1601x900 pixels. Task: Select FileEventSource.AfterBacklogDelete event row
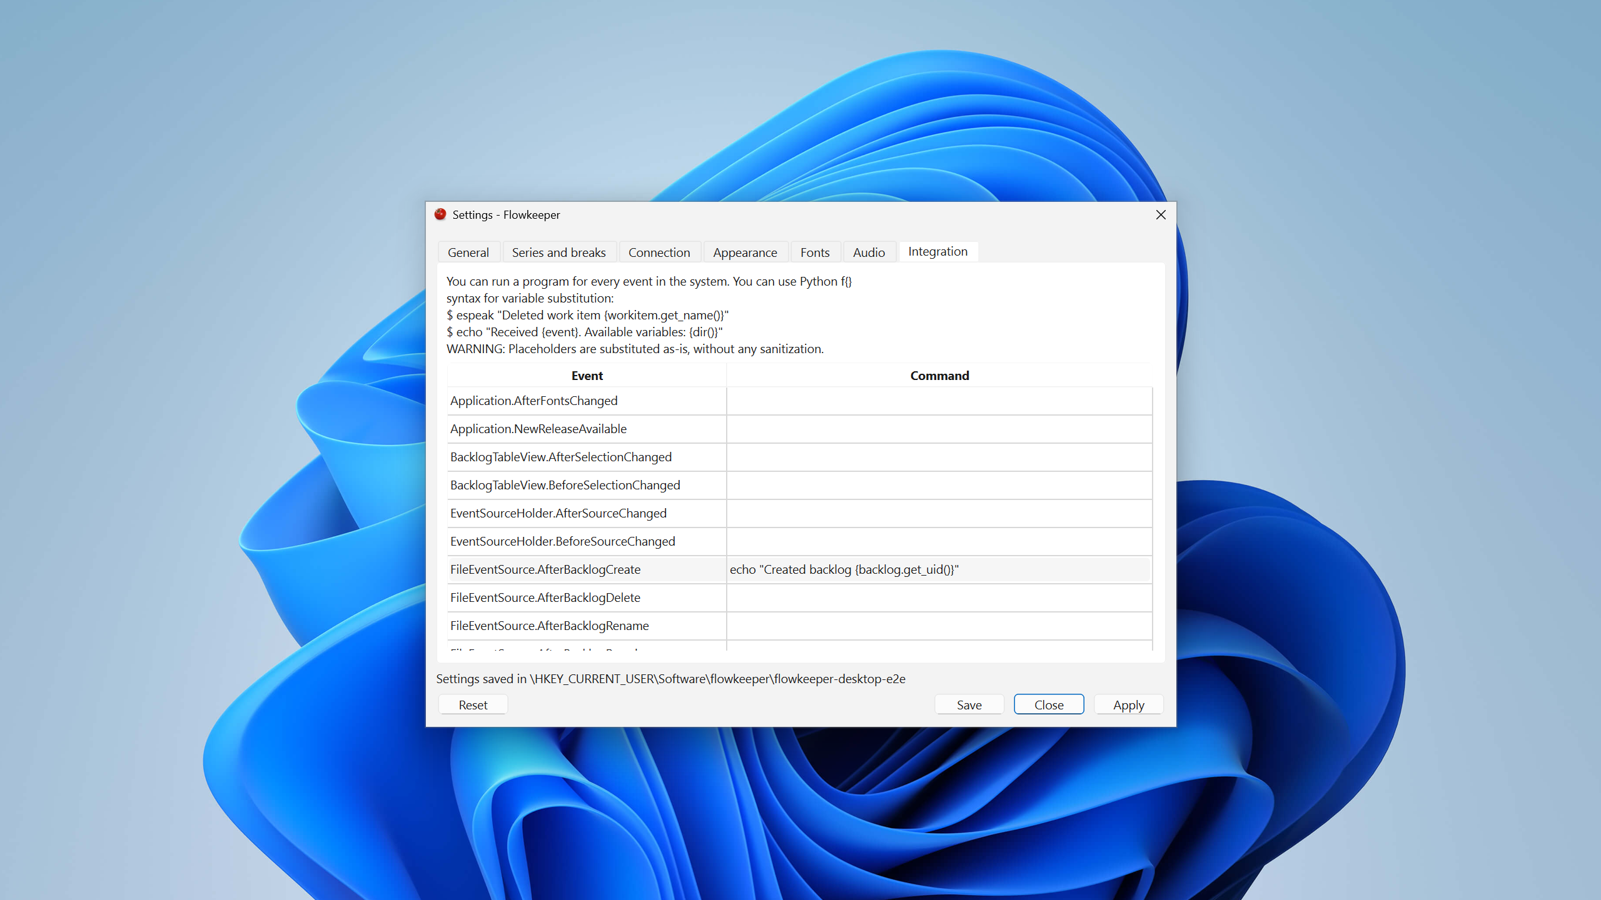587,597
